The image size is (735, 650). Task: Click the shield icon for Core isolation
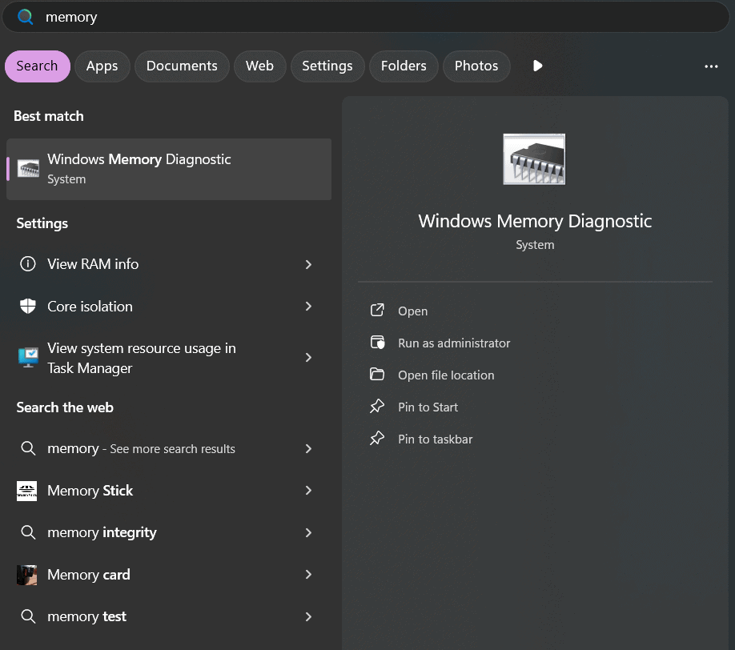tap(28, 306)
